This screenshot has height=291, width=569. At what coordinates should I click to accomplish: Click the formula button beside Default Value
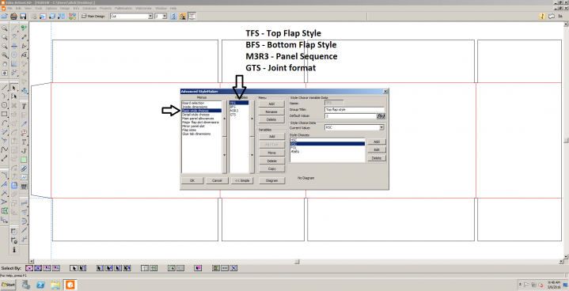381,116
